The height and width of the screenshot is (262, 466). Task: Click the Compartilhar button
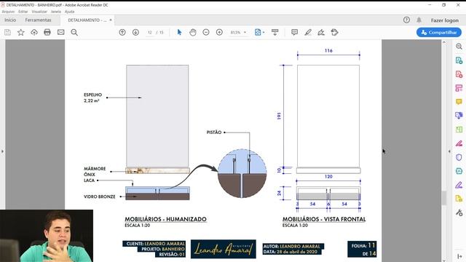tap(438, 32)
